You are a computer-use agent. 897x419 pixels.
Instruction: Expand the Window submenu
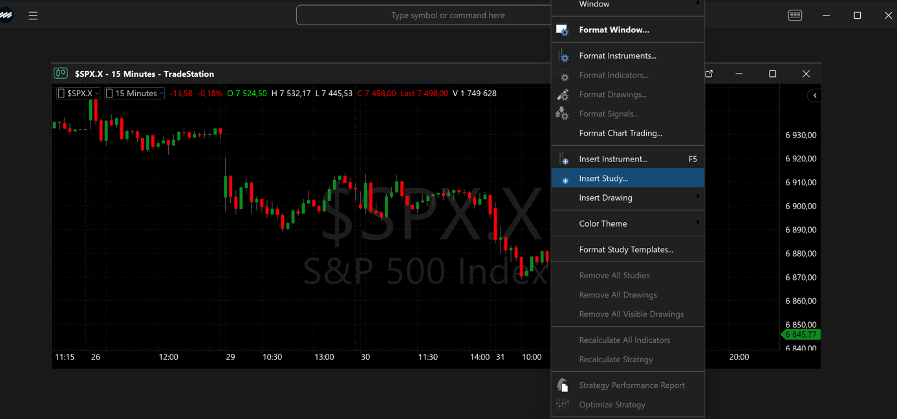click(x=627, y=5)
